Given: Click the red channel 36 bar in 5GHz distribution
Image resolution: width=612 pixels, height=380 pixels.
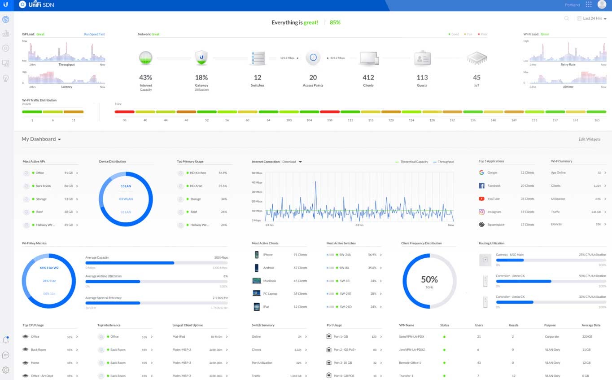Looking at the screenshot, I should click(124, 112).
